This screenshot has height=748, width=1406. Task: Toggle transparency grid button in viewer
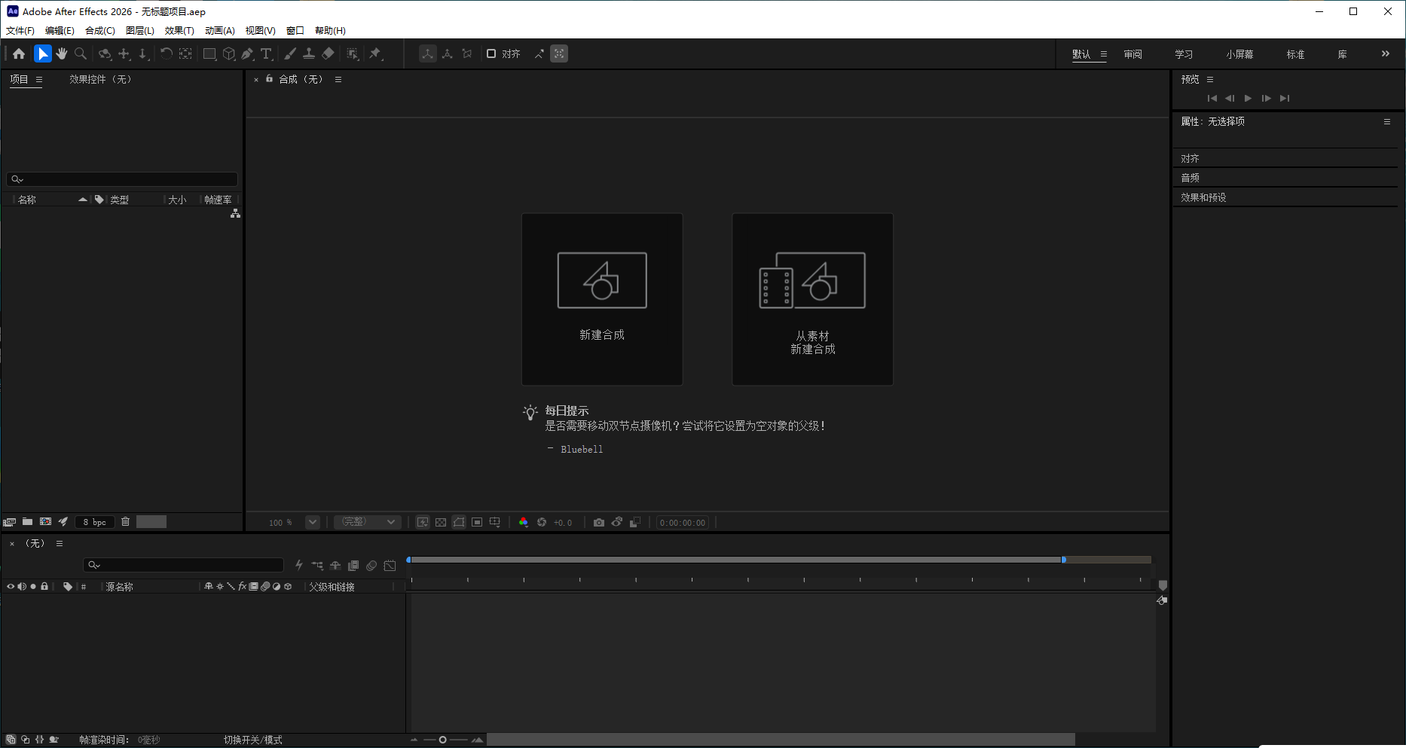pos(441,522)
